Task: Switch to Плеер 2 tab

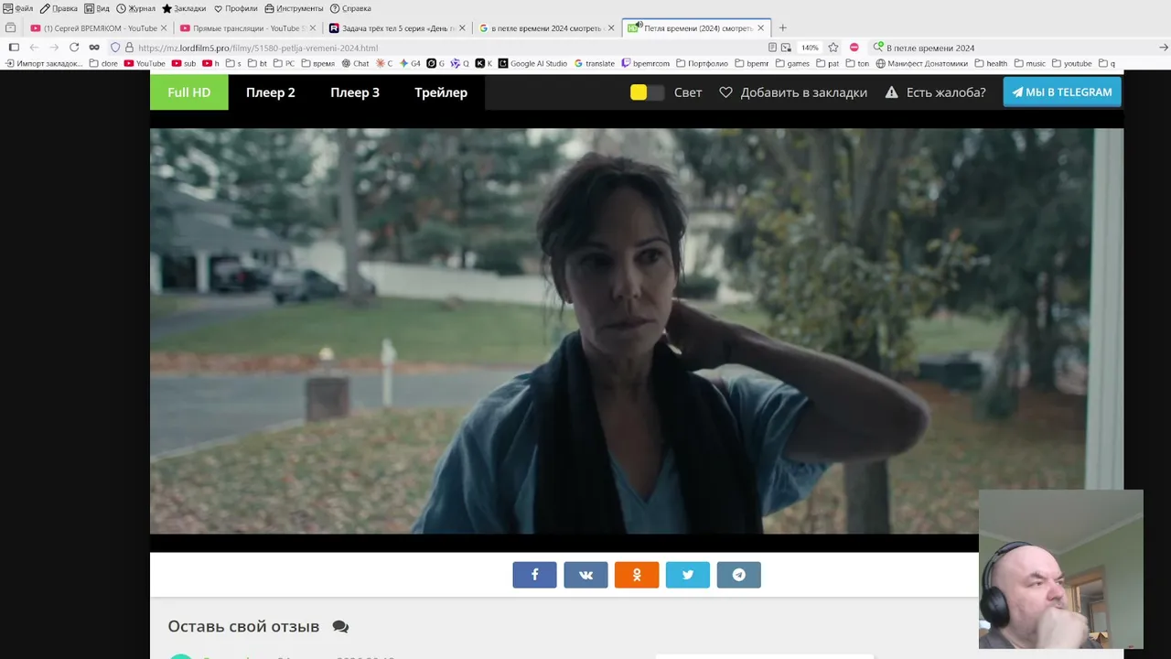Action: pos(271,92)
